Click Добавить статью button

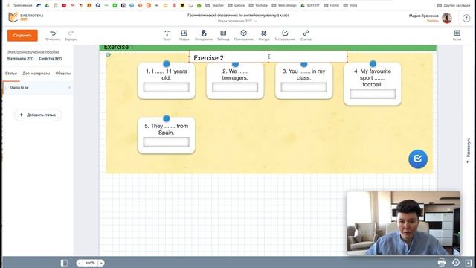[x=38, y=115]
